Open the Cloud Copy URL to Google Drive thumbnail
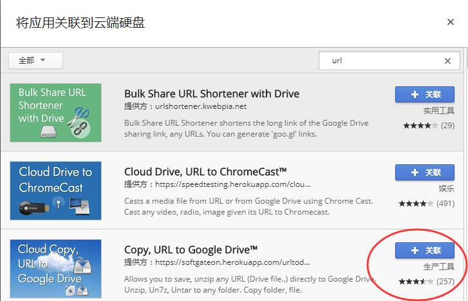This screenshot has height=301, width=468. click(x=55, y=269)
